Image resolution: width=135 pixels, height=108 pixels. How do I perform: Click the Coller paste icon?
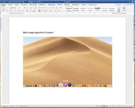point(3,9)
